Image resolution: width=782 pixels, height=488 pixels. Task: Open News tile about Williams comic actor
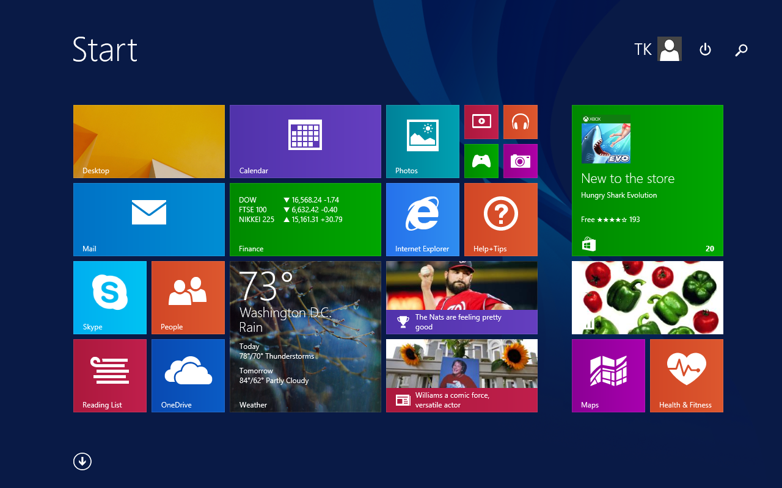tap(462, 376)
